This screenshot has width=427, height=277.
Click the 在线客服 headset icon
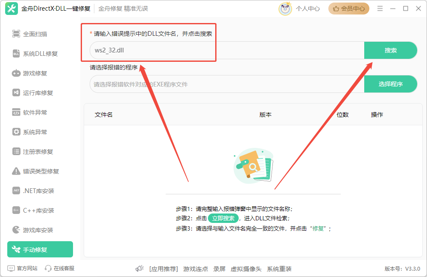coord(48,268)
